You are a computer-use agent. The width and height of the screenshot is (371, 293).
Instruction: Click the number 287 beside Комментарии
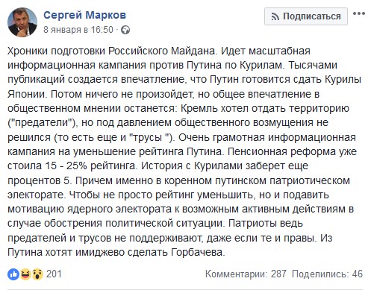pyautogui.click(x=278, y=274)
